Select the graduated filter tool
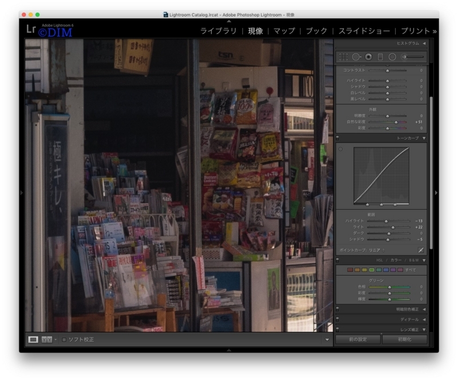The height and width of the screenshot is (380, 458). pyautogui.click(x=380, y=57)
